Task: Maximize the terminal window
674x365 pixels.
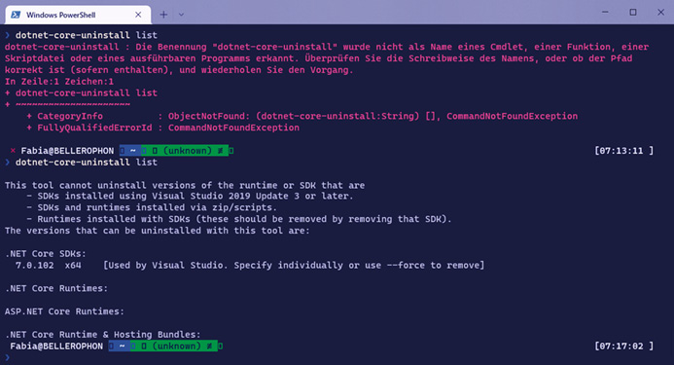Action: 633,12
